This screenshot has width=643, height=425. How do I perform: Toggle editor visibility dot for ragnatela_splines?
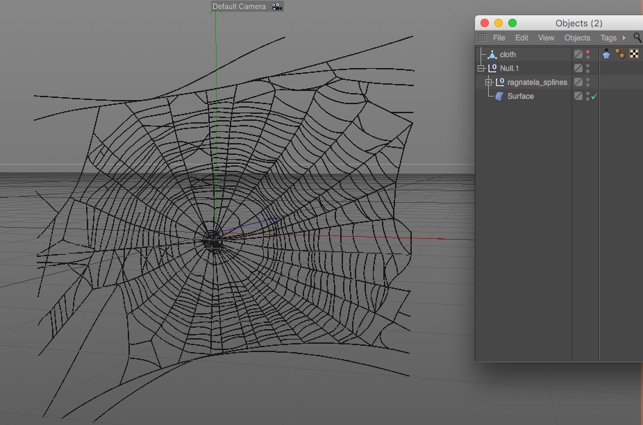(588, 79)
